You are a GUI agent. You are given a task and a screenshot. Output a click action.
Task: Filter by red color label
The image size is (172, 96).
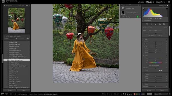tap(134, 94)
